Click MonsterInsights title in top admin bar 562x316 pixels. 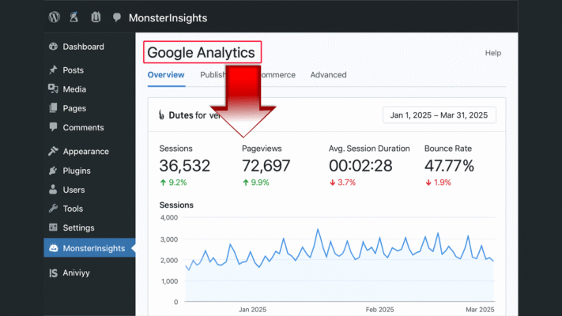click(x=168, y=17)
